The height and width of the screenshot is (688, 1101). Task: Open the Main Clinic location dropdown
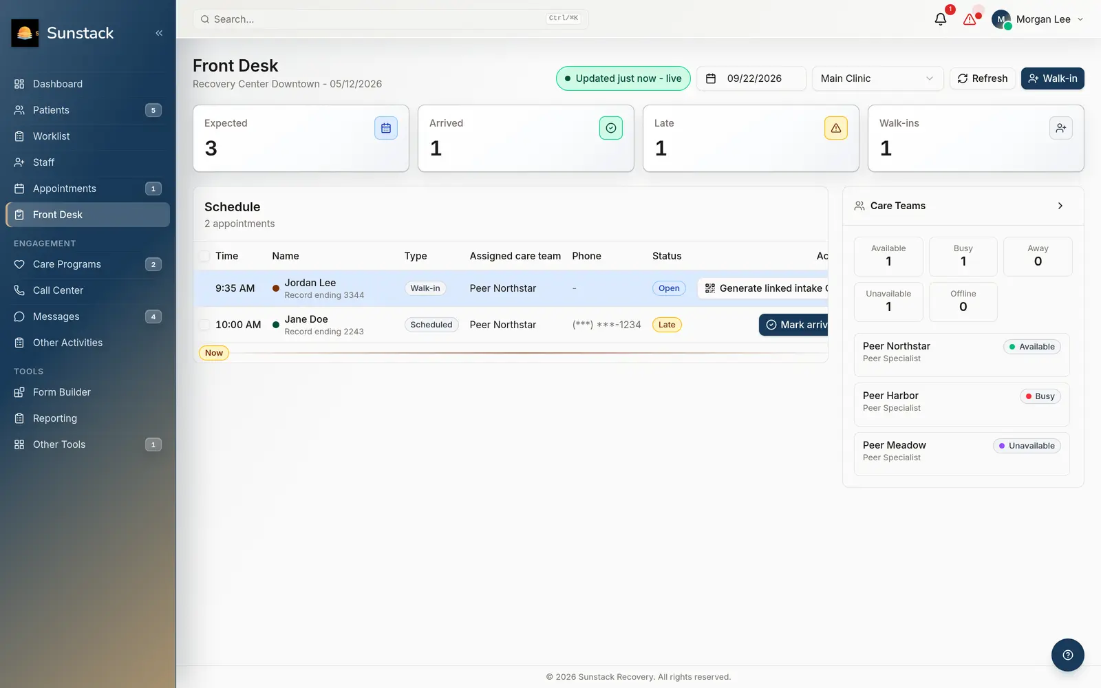coord(878,78)
